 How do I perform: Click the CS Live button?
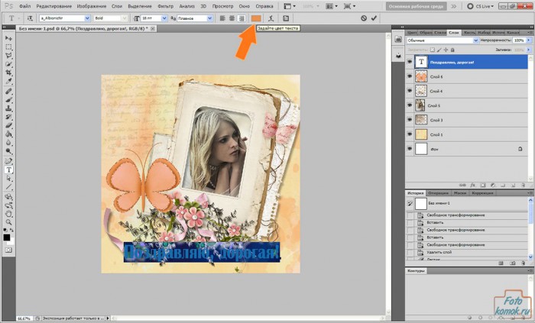[479, 5]
